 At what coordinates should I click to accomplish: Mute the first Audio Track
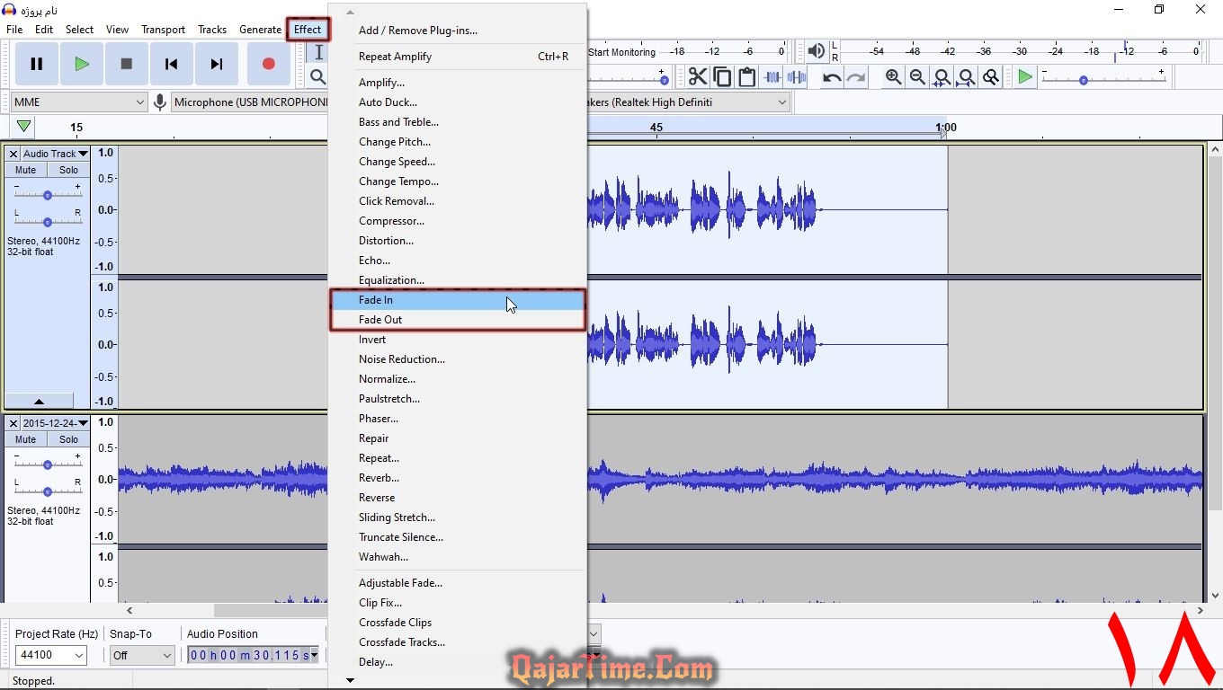point(26,170)
